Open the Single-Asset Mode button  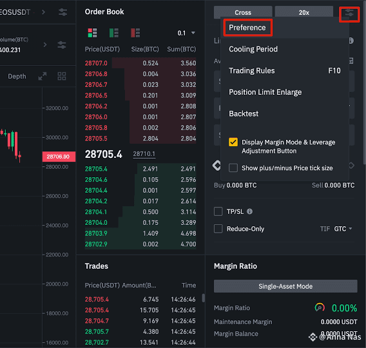point(285,286)
